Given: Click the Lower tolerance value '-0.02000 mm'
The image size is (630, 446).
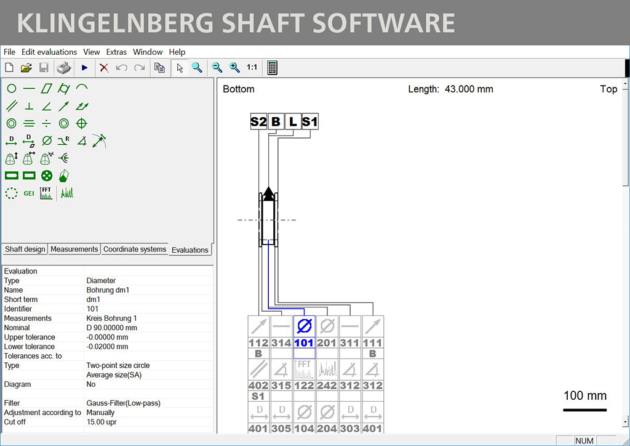Looking at the screenshot, I should (107, 347).
